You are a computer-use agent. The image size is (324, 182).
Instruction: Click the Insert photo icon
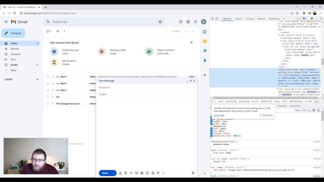147,173
